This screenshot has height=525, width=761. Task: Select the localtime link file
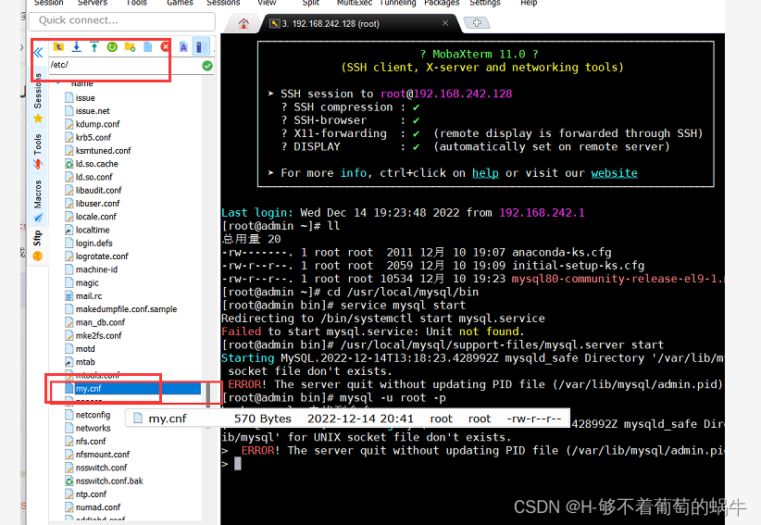pyautogui.click(x=93, y=230)
